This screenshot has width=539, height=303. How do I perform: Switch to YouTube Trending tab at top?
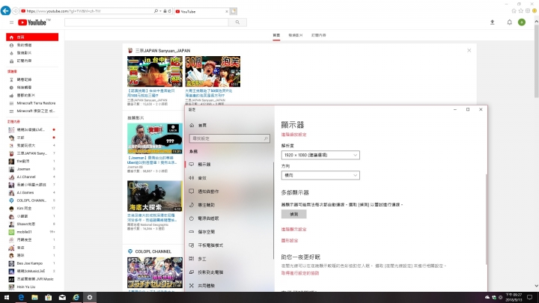(x=296, y=35)
